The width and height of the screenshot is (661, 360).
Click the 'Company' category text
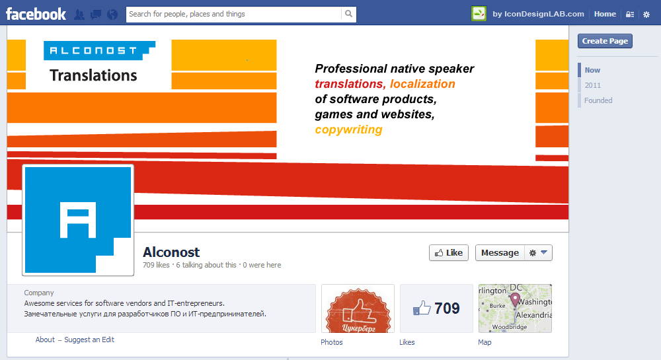pos(39,293)
